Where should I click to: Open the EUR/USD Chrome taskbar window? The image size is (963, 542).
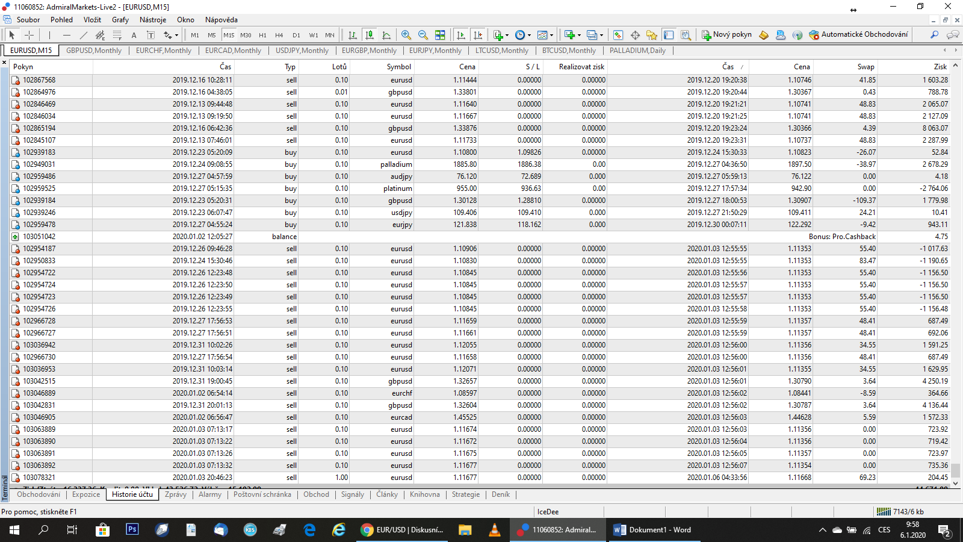(x=402, y=530)
